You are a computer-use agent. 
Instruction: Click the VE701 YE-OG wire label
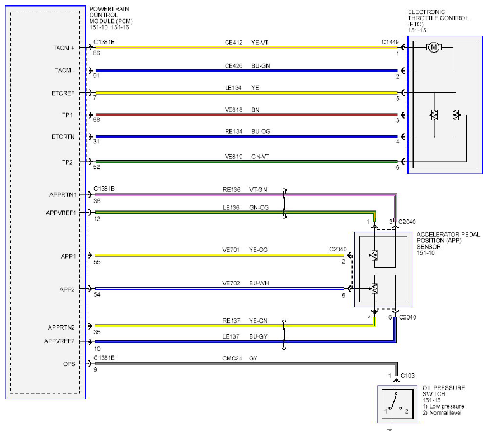tap(245, 250)
